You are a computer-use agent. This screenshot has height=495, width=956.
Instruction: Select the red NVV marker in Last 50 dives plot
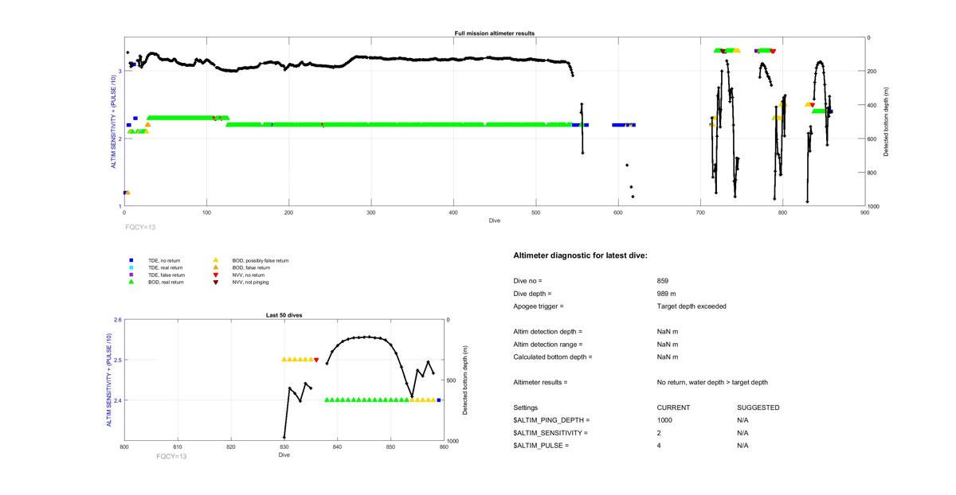click(x=316, y=360)
